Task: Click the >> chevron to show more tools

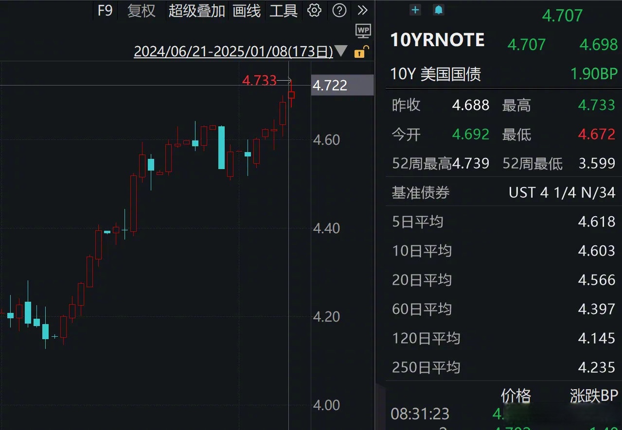Action: click(362, 10)
